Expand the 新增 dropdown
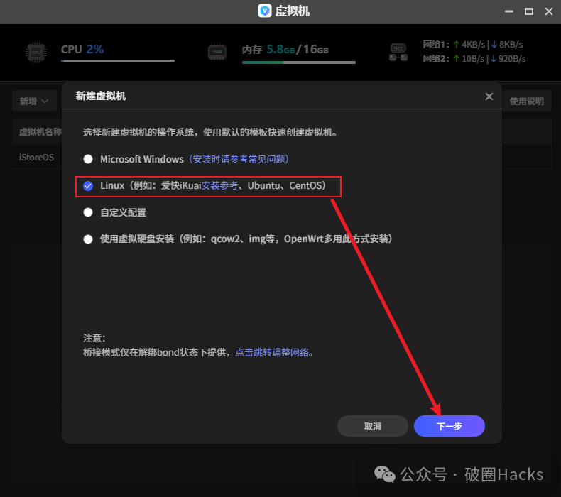 tap(34, 102)
